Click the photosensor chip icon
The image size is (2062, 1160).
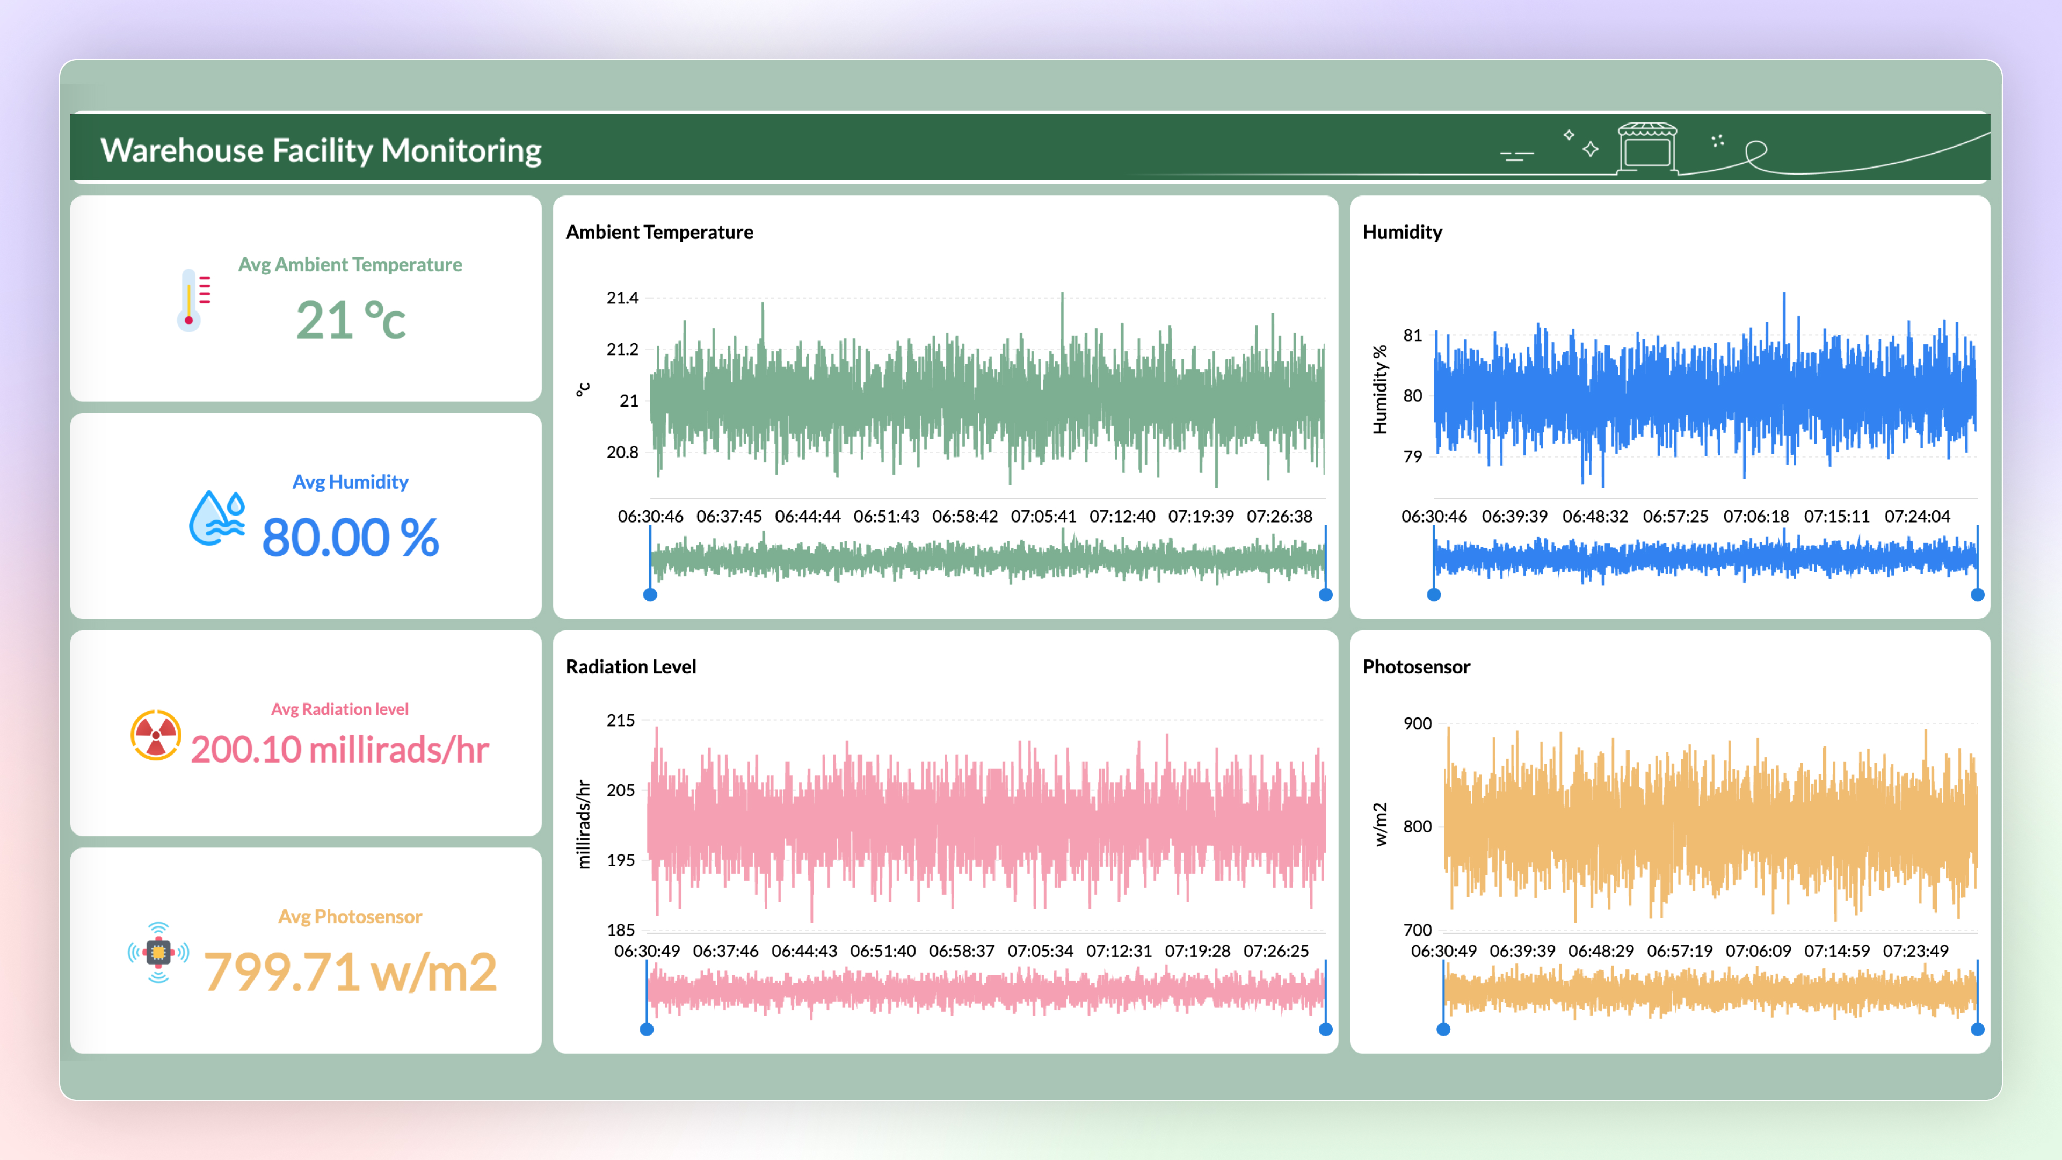click(x=158, y=952)
